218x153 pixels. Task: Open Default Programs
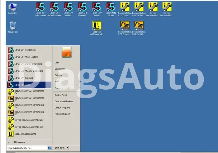click(62, 108)
